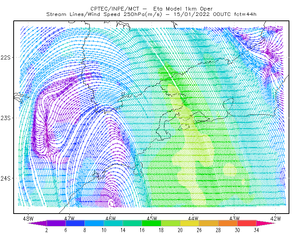
Task: Click the colorbar value label 16
Action: [x=142, y=230]
